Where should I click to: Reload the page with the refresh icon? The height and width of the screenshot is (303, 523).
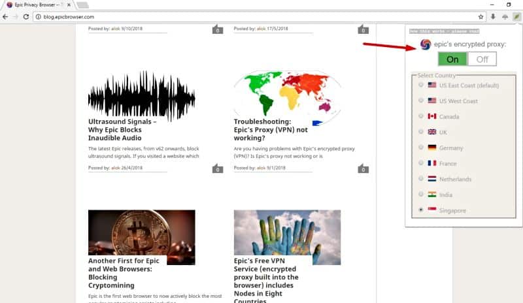point(26,17)
